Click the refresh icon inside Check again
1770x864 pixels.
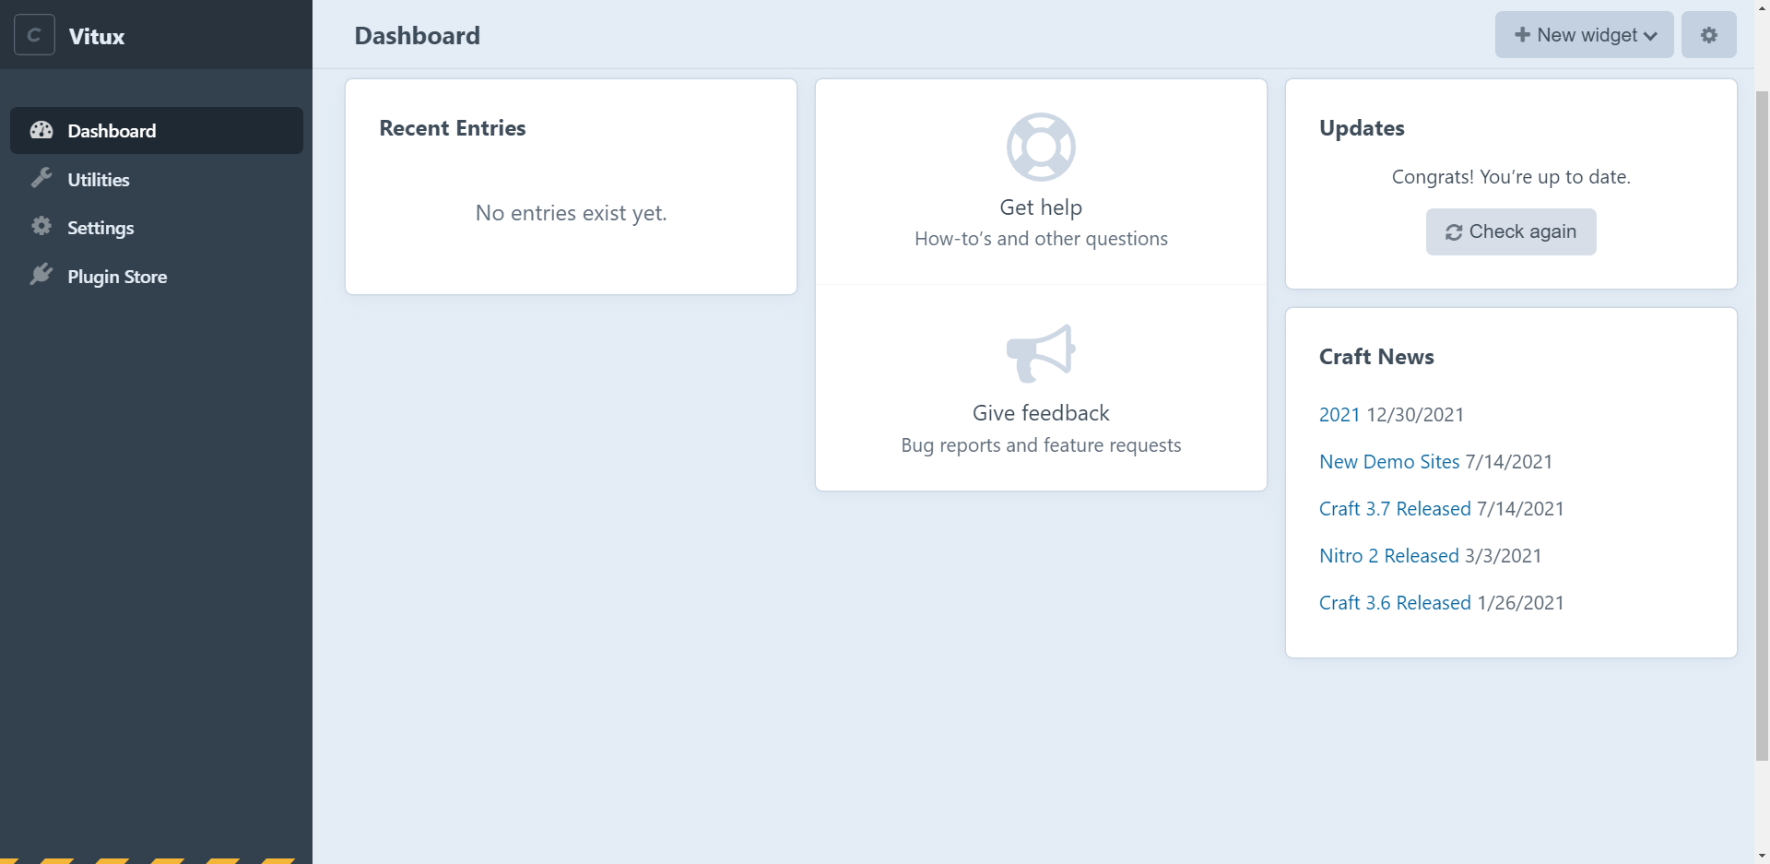tap(1455, 231)
